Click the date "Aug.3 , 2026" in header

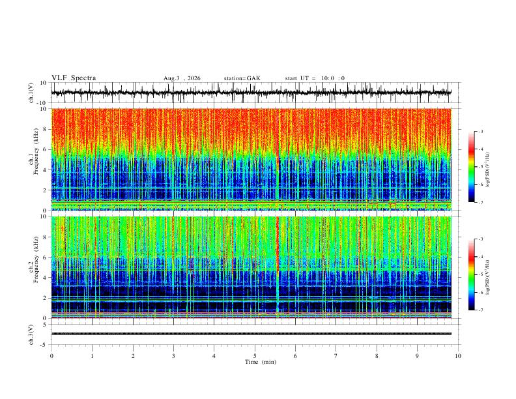click(x=182, y=78)
